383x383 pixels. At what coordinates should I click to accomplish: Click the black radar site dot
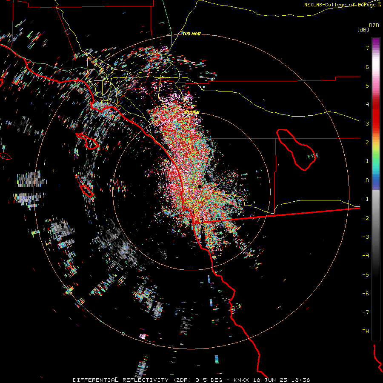click(x=200, y=187)
